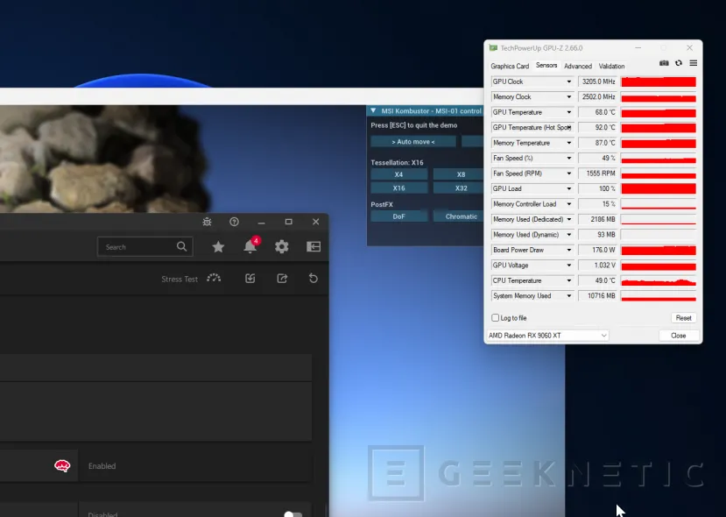Click the GPU-Z refresh icon
The width and height of the screenshot is (726, 517).
tap(679, 63)
